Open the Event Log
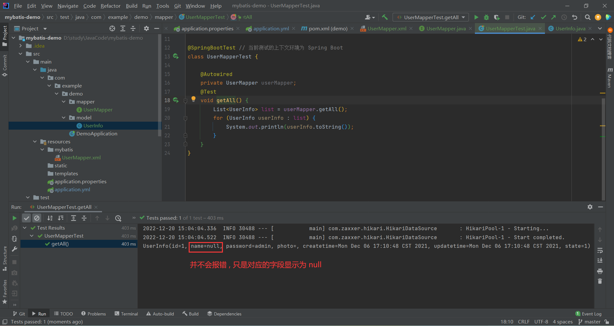Screen dimensions: 614x326 tap(588, 314)
